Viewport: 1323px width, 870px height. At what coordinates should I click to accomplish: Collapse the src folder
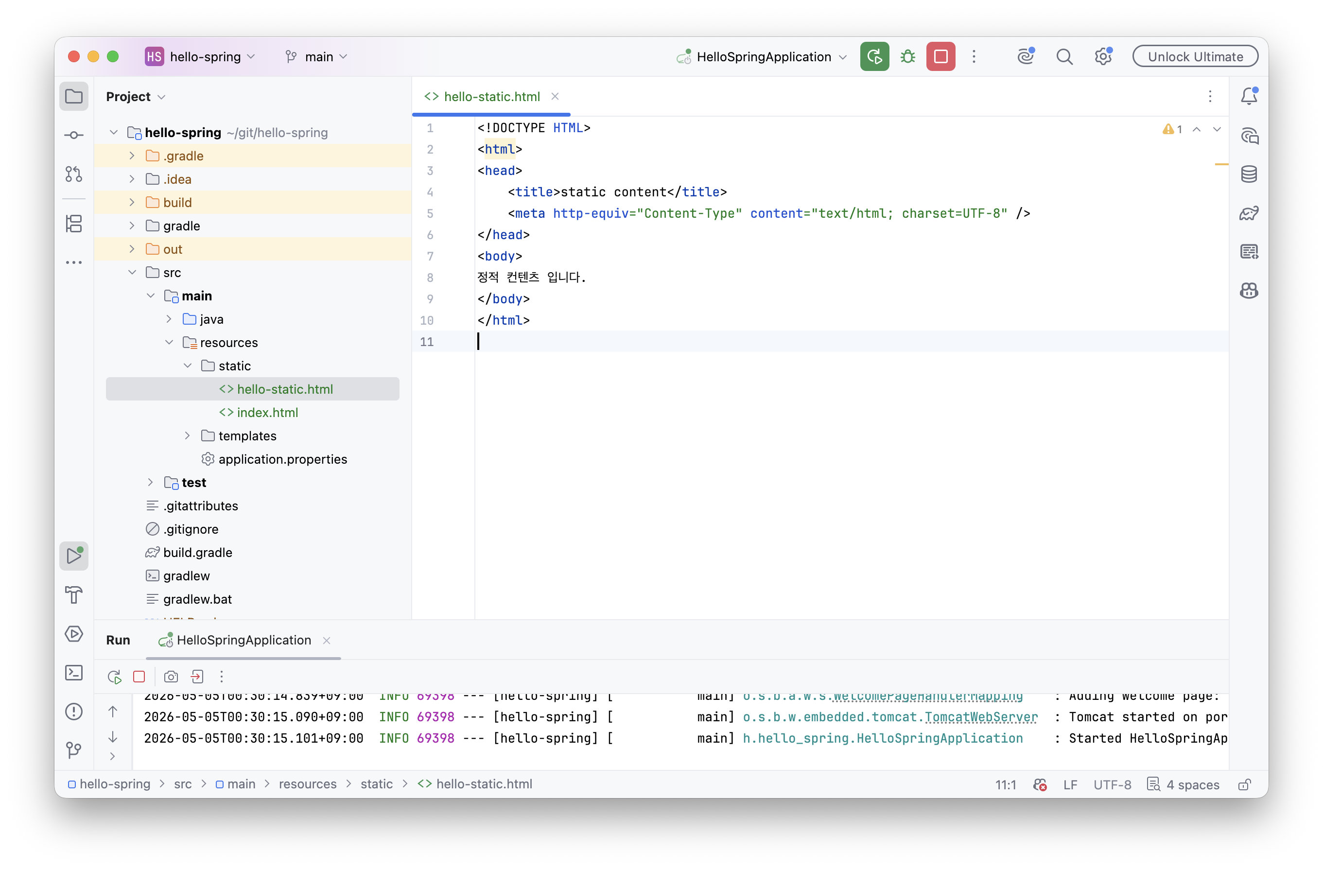pyautogui.click(x=132, y=272)
